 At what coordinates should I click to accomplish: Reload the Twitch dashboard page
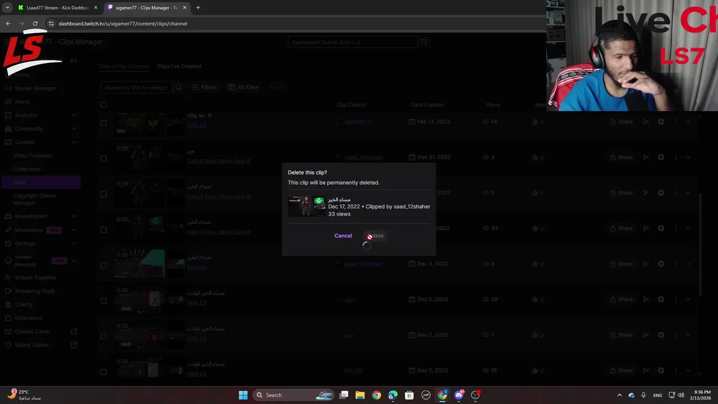coord(35,24)
